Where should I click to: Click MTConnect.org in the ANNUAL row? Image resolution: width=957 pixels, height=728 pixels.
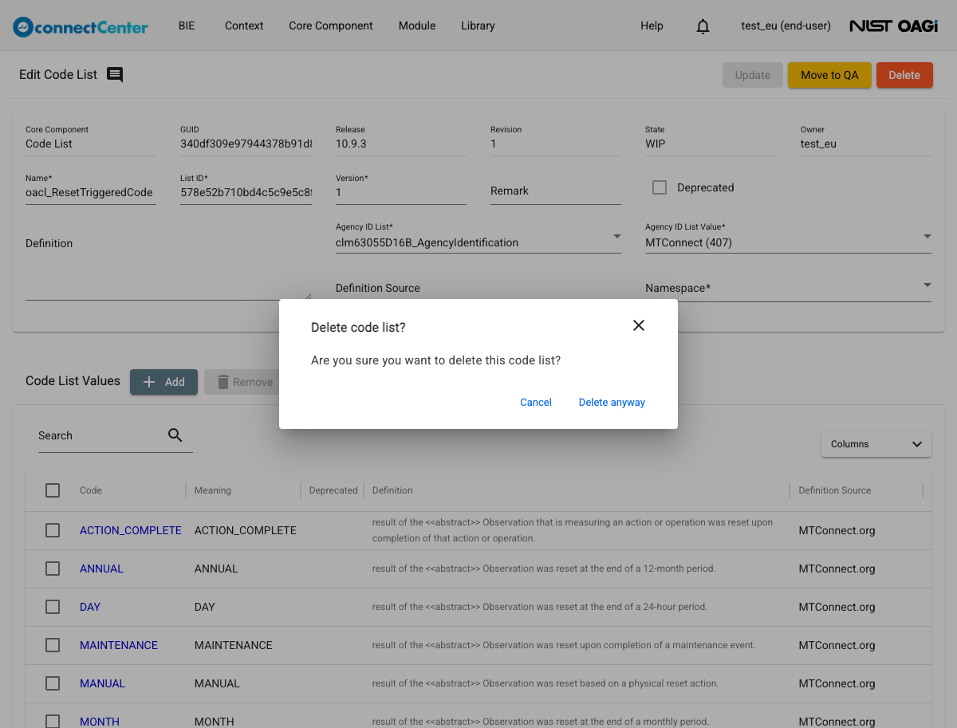(x=837, y=569)
